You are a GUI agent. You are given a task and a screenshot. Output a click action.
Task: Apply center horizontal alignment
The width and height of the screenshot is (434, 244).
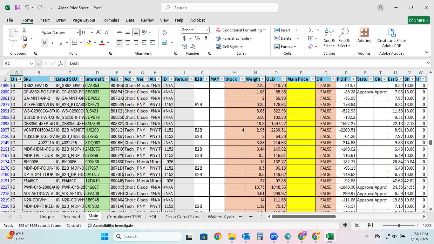(128, 43)
